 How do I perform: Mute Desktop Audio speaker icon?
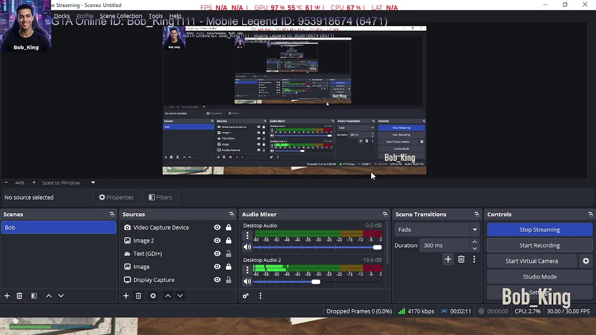247,247
